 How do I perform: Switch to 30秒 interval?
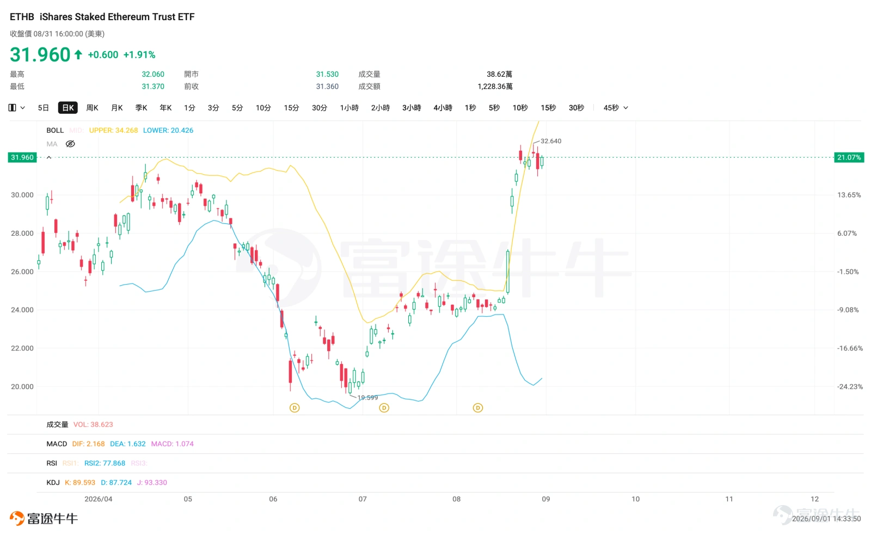pos(576,108)
